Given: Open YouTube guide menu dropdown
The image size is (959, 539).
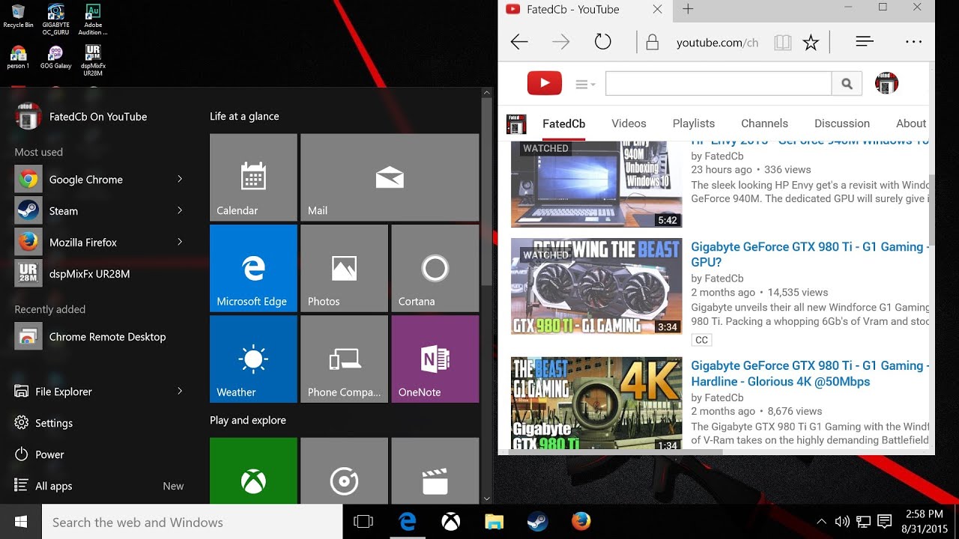Looking at the screenshot, I should pyautogui.click(x=585, y=85).
